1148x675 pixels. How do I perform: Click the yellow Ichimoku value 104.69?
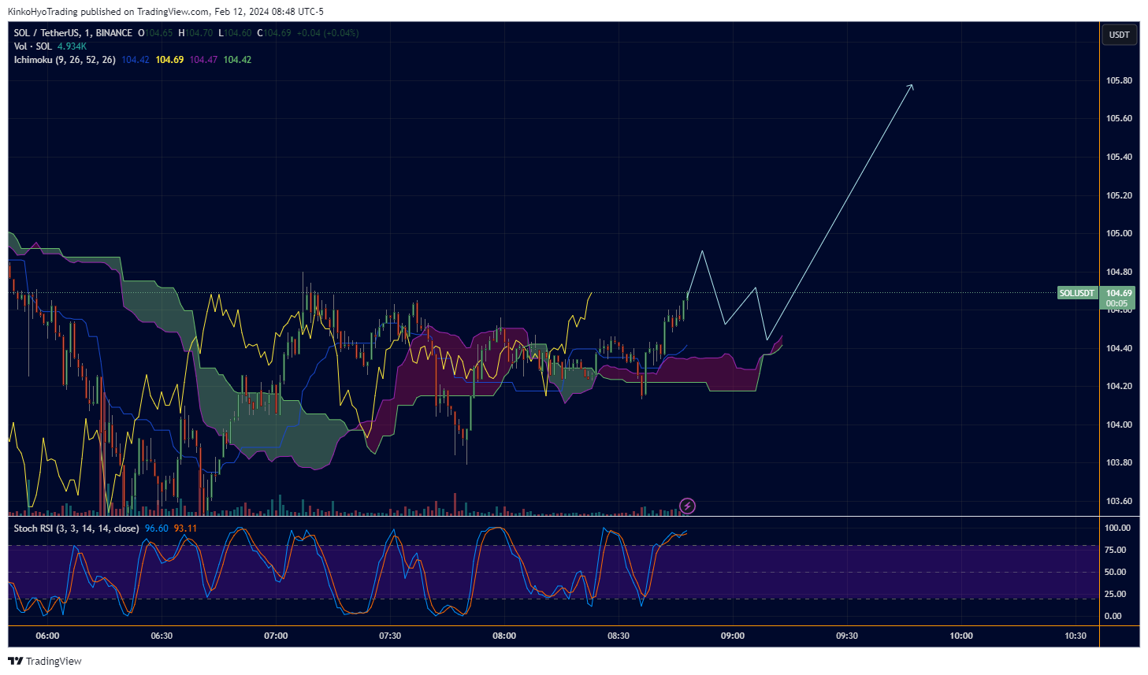point(169,60)
